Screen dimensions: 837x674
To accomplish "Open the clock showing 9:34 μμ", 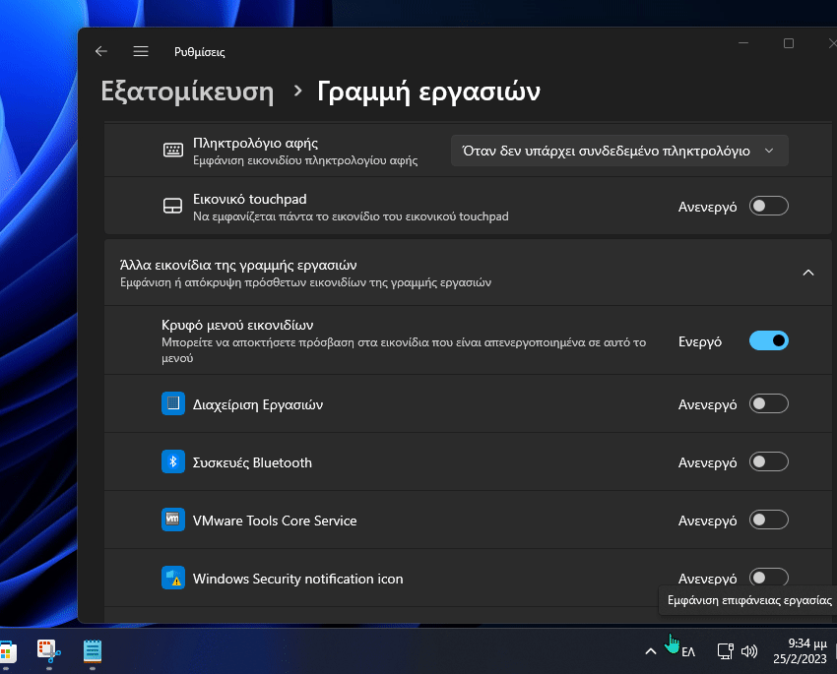I will [801, 651].
